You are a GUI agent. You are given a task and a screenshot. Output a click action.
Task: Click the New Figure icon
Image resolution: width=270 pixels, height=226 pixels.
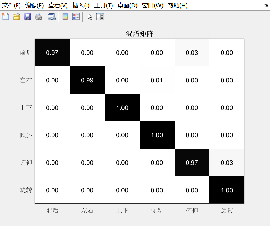pyautogui.click(x=6, y=17)
